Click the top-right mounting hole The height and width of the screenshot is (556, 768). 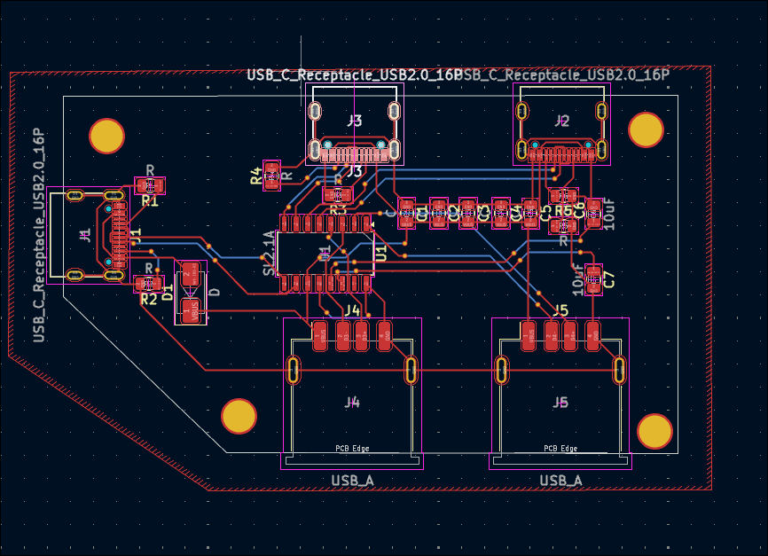coord(646,130)
